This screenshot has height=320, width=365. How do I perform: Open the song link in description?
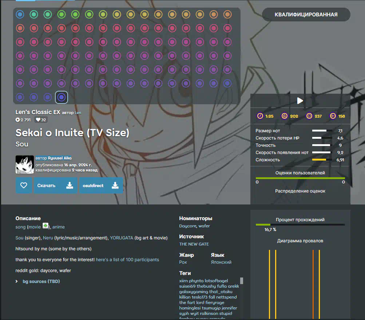point(20,227)
